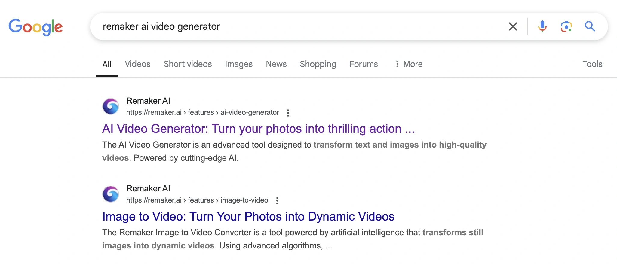Open search Tools
617x265 pixels.
tap(592, 64)
